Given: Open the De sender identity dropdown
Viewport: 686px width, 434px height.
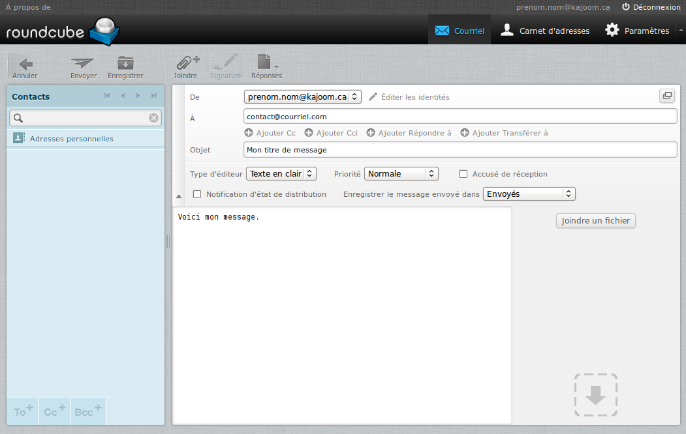Looking at the screenshot, I should (x=303, y=96).
